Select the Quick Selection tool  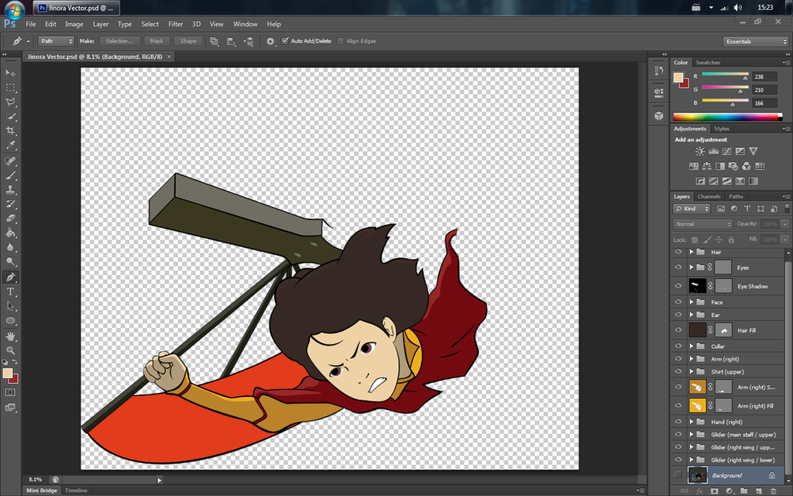click(10, 116)
